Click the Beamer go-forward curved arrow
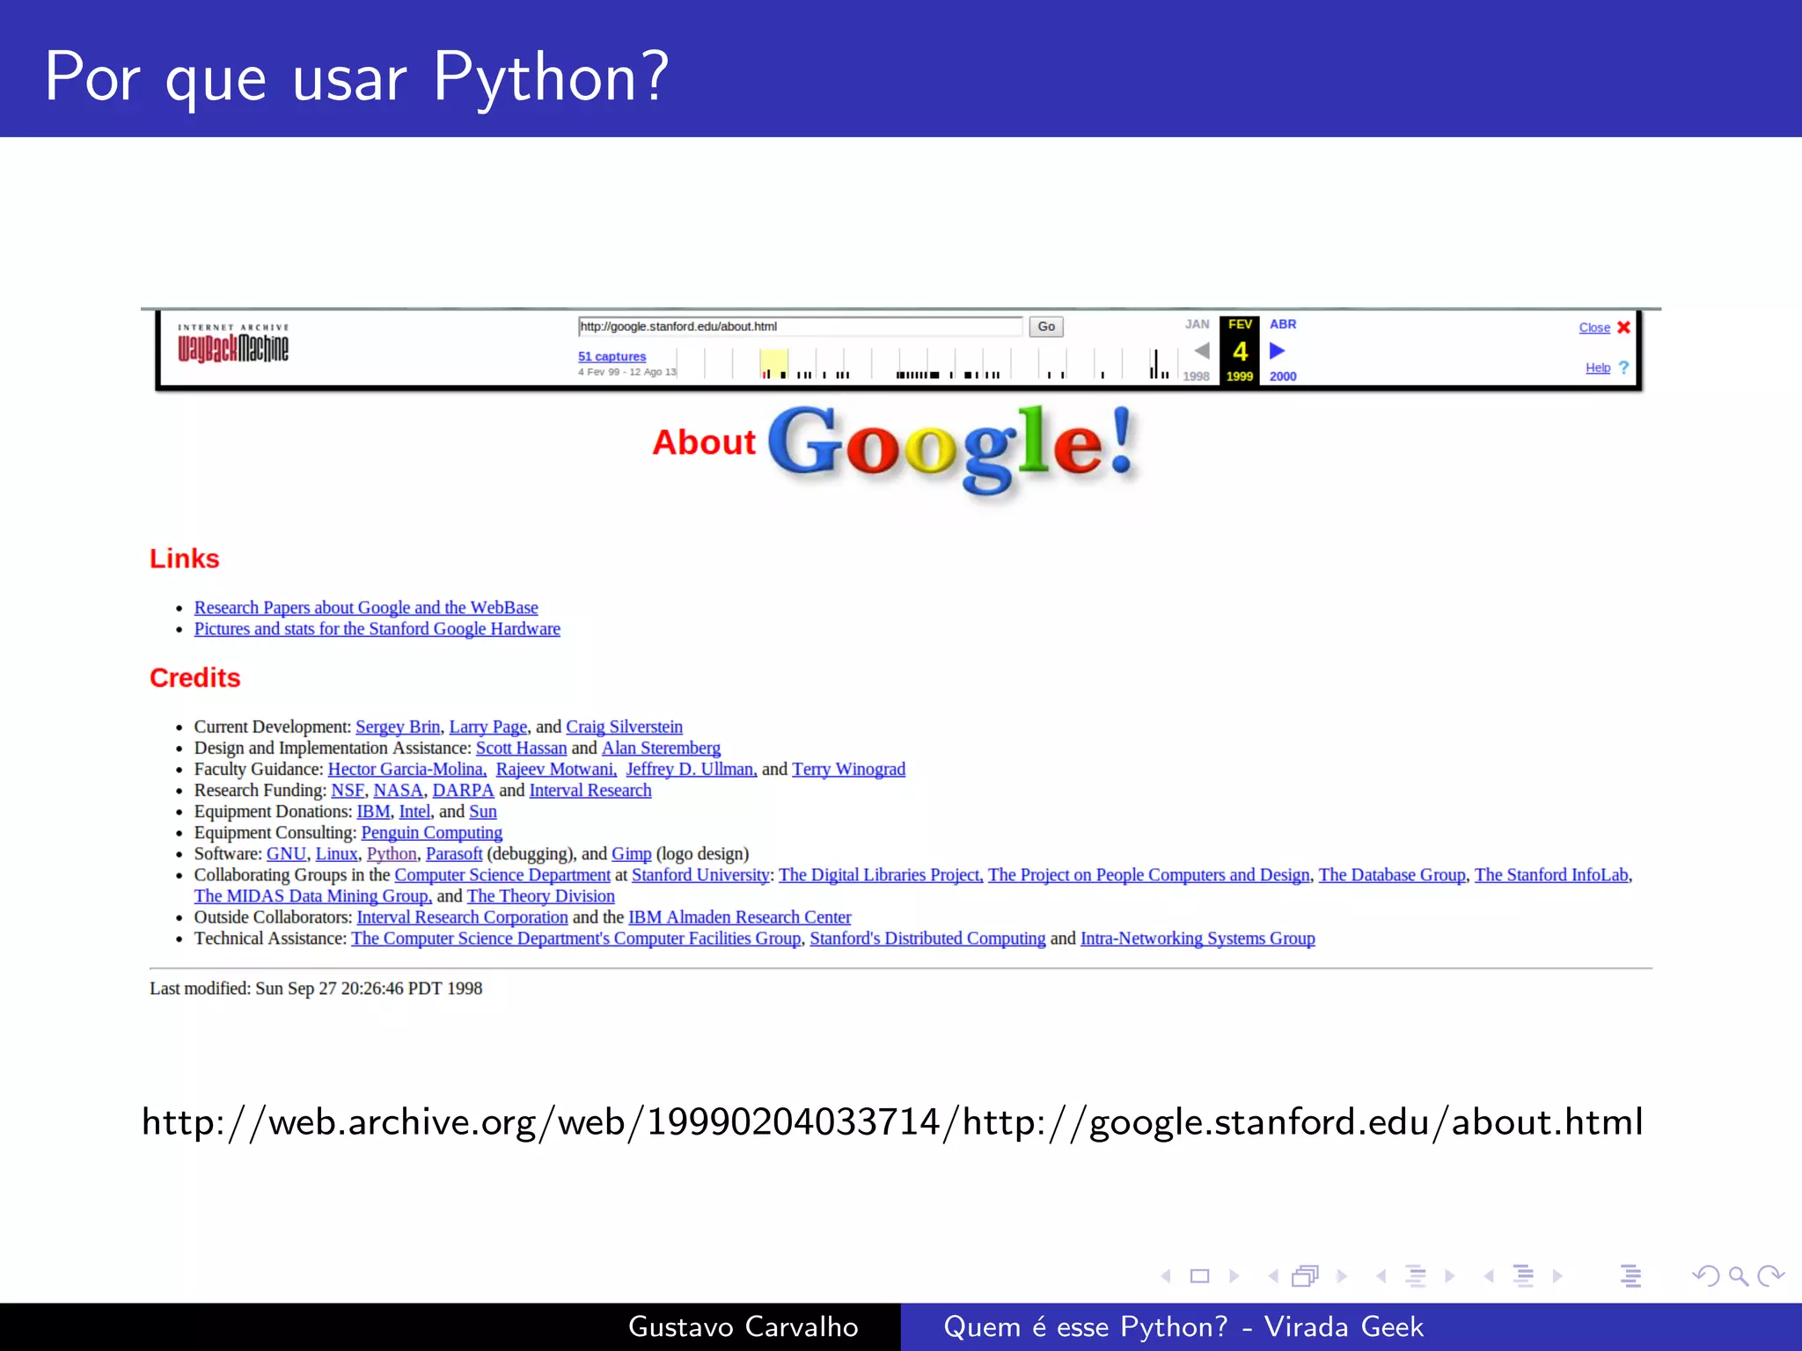The height and width of the screenshot is (1351, 1802). pos(1770,1276)
